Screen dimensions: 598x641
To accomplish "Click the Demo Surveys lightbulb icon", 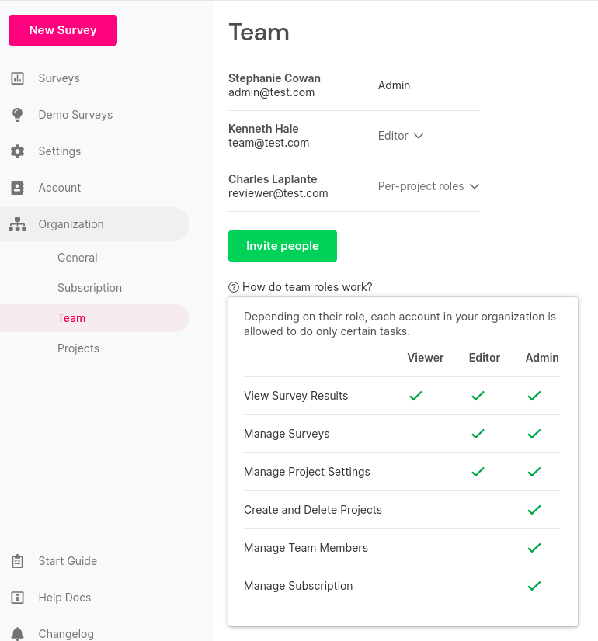I will (17, 115).
